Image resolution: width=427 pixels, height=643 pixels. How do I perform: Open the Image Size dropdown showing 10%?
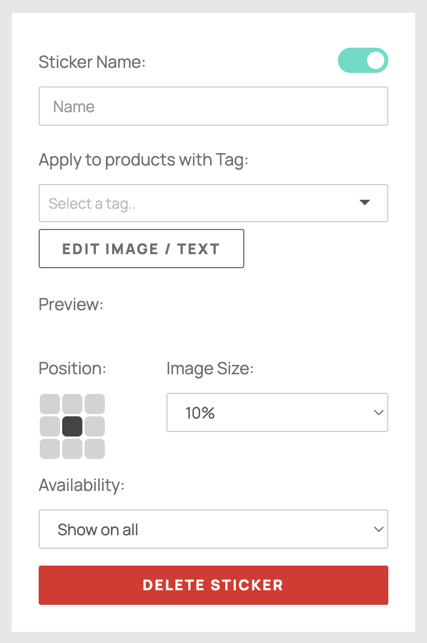click(x=277, y=412)
